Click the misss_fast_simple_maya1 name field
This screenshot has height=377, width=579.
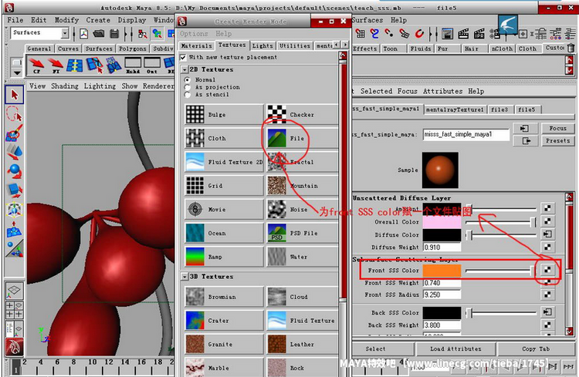pyautogui.click(x=466, y=135)
